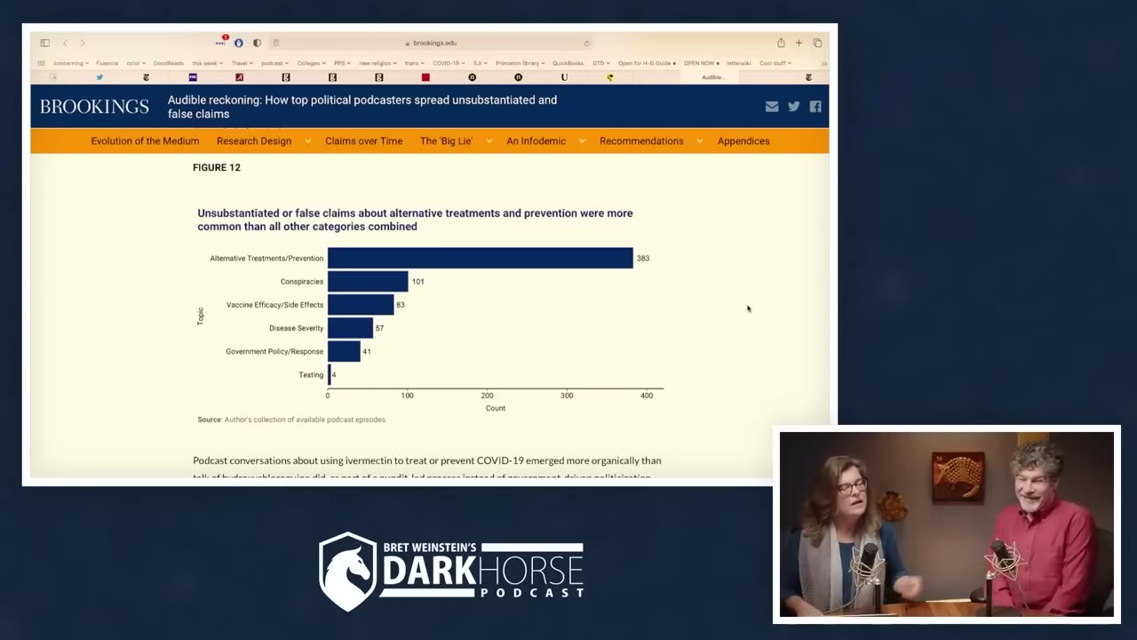Click the privacy shield icon

tap(257, 43)
